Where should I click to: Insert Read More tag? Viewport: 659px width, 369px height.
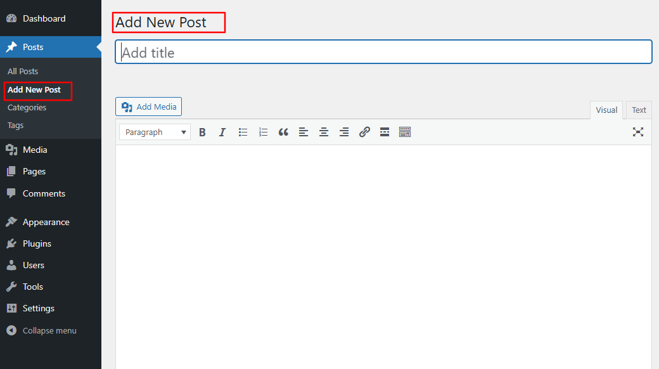click(385, 132)
